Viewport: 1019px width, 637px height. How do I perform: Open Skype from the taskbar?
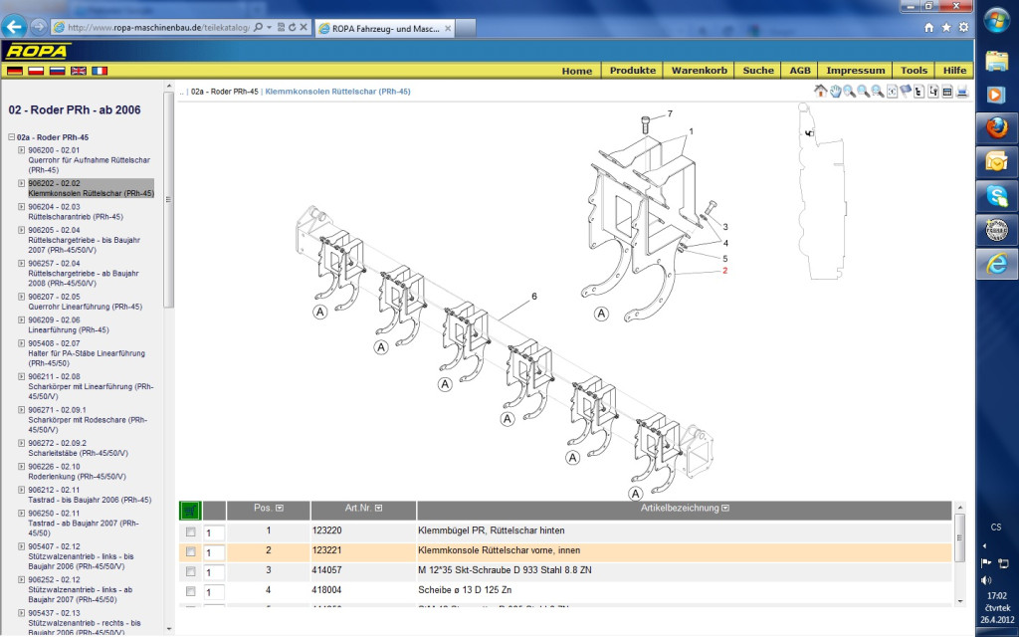coord(997,196)
